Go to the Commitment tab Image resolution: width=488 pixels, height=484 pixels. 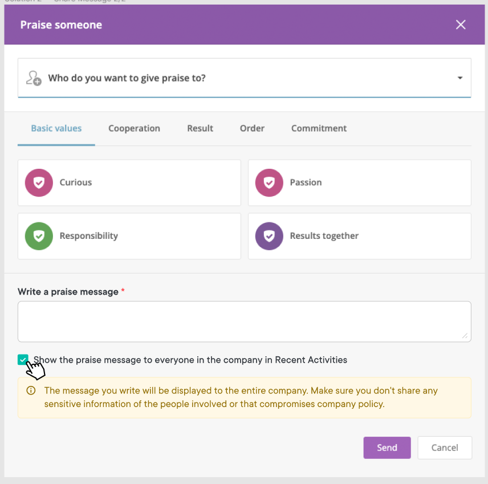pos(319,128)
